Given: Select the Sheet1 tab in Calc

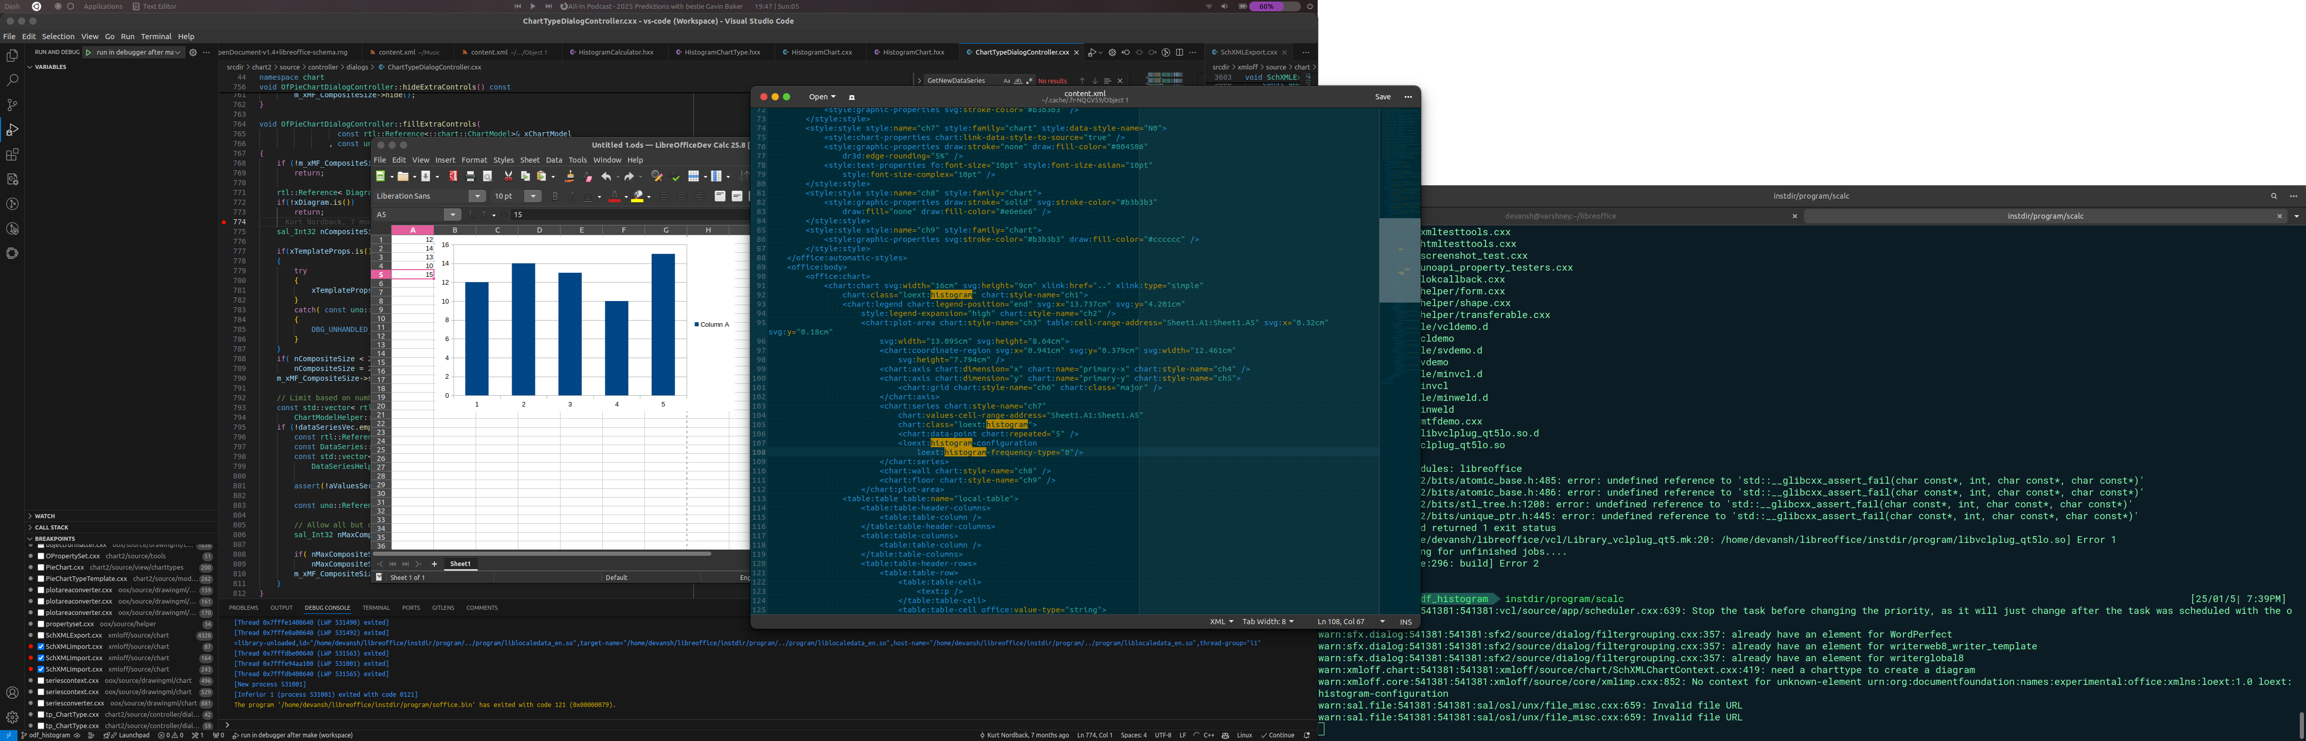Looking at the screenshot, I should coord(460,564).
